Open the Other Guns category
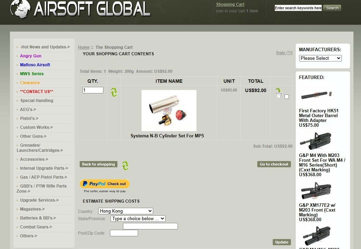361x249 pixels. coord(33,136)
